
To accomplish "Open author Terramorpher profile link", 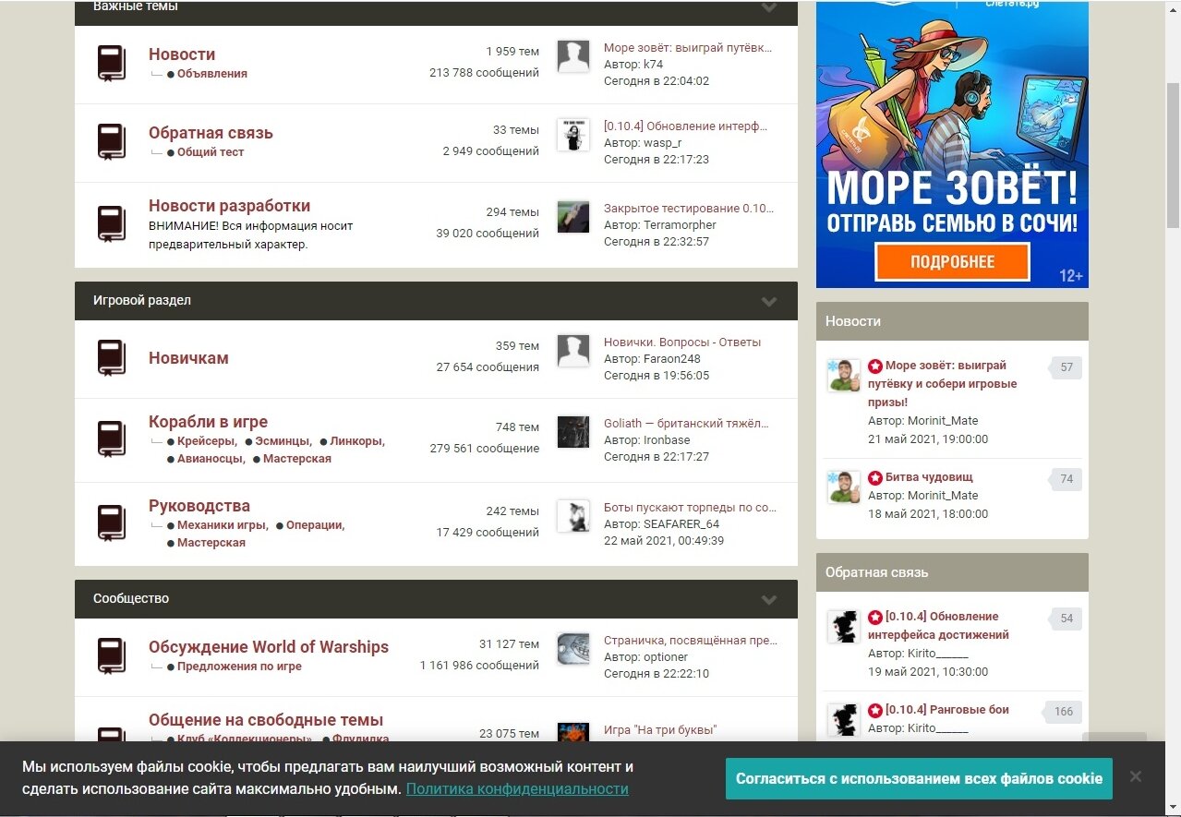I will point(680,225).
